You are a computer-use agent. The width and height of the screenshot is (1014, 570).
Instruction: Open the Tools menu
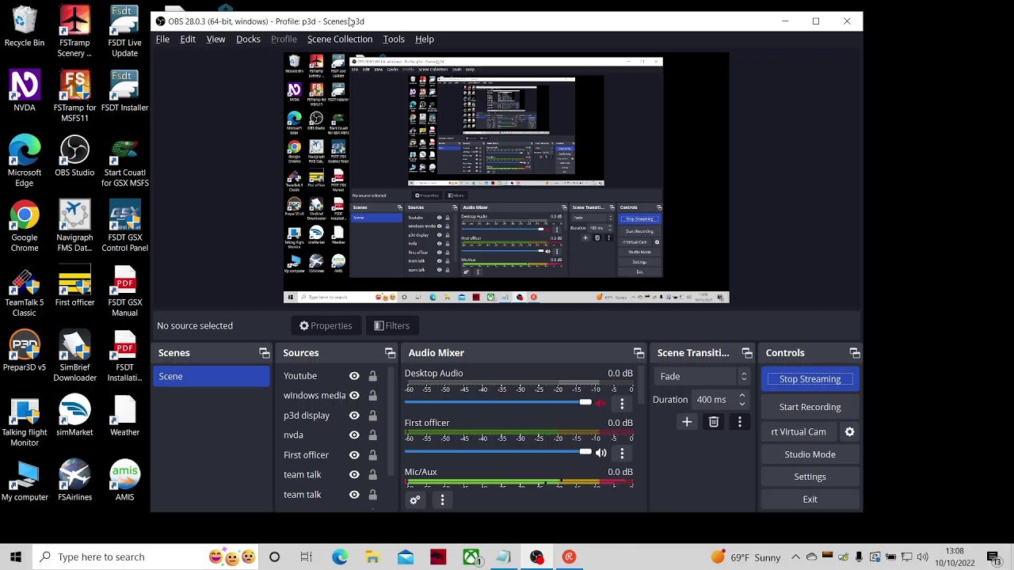pos(394,40)
